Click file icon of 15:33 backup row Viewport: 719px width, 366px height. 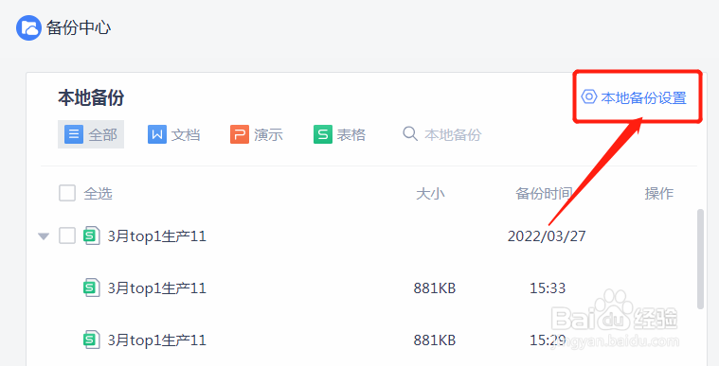pyautogui.click(x=91, y=288)
